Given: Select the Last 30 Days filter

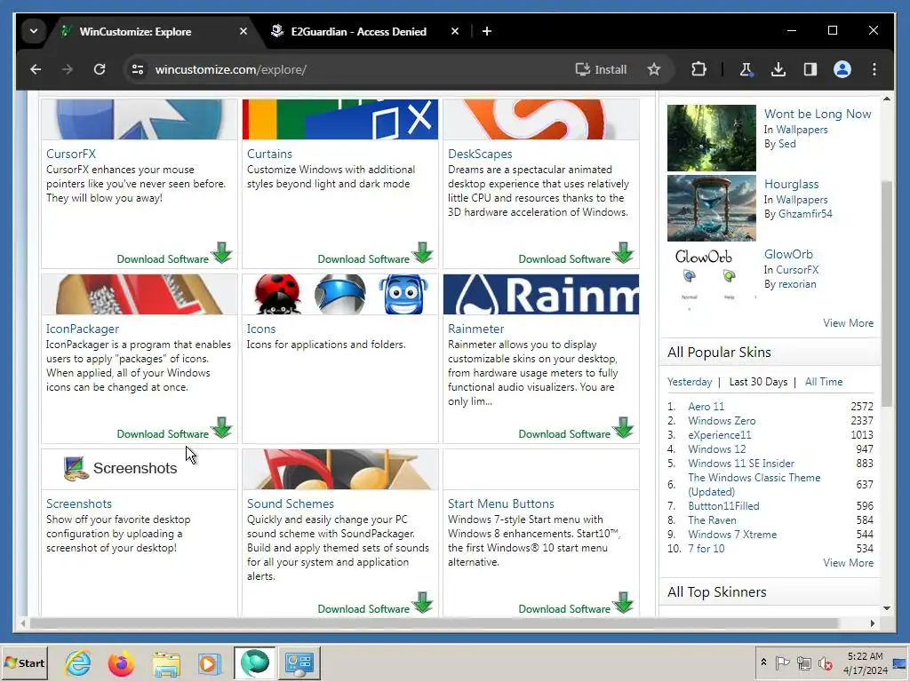Looking at the screenshot, I should [x=758, y=382].
